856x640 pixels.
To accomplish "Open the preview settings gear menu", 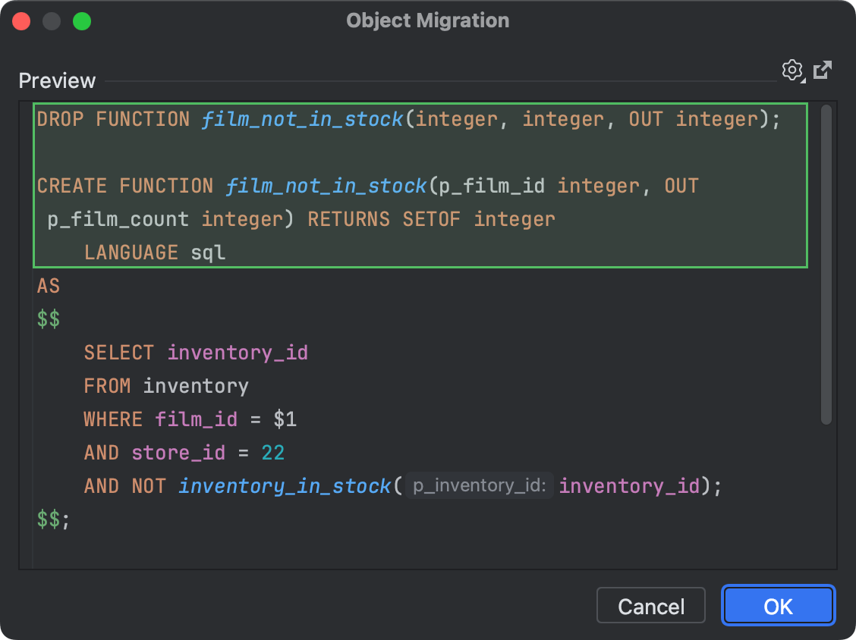I will 791,71.
